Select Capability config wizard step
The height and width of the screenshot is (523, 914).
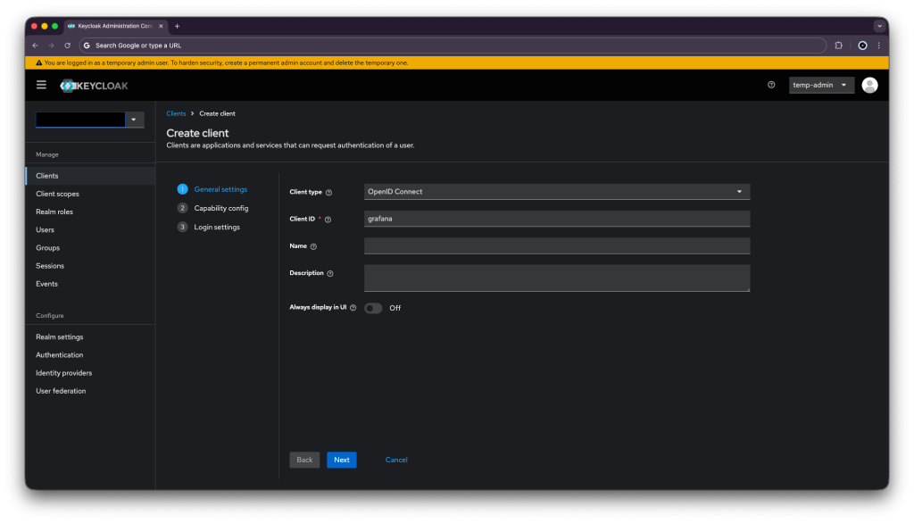220,208
